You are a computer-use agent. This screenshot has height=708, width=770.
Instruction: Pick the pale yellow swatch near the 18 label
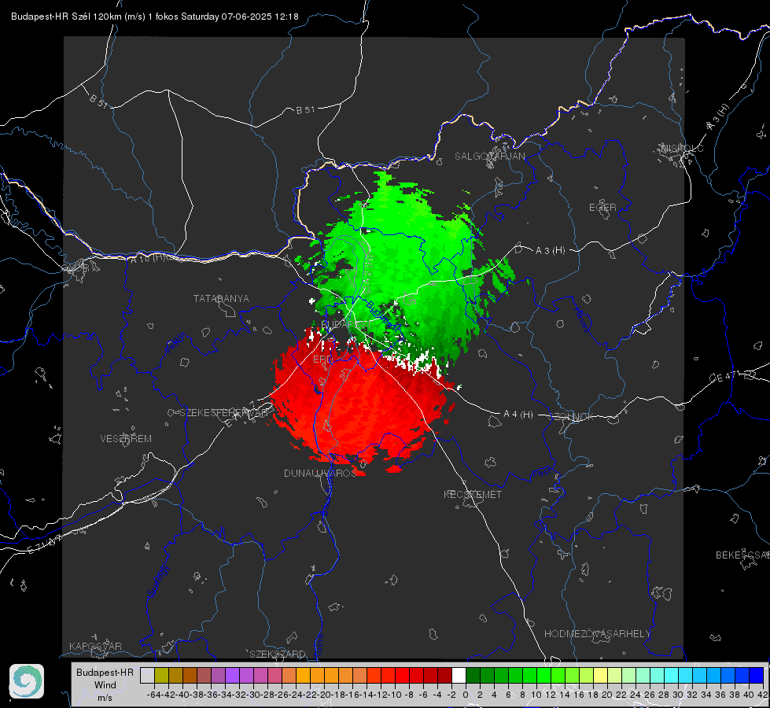coord(601,675)
